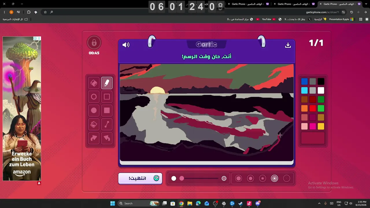Image resolution: width=370 pixels, height=208 pixels.
Task: Bookmark this page with the star icon
Action: [45, 12]
